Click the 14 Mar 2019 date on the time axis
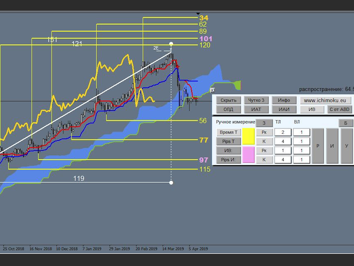The width and height of the screenshot is (354, 266). click(173, 249)
